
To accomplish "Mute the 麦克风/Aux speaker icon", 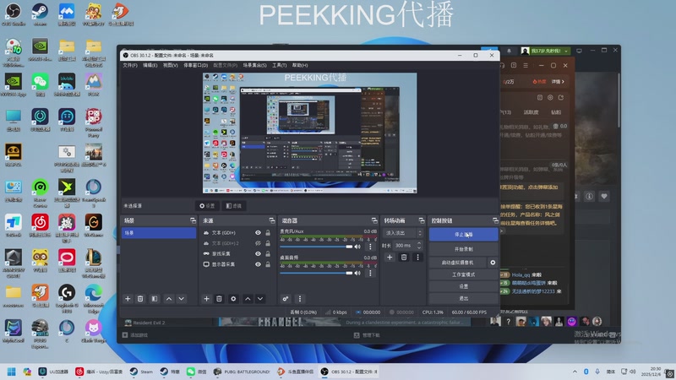I will coord(357,247).
